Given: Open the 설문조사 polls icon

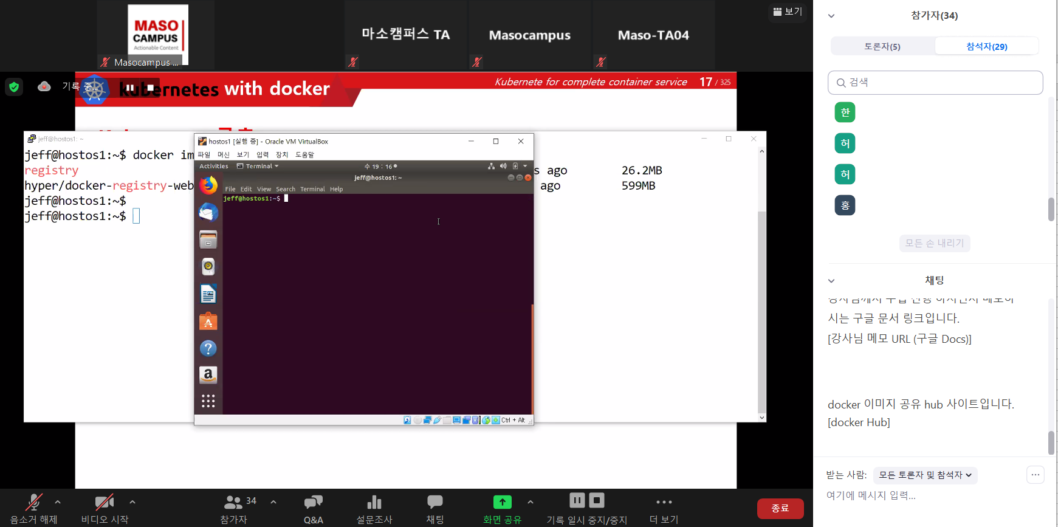Looking at the screenshot, I should click(374, 503).
